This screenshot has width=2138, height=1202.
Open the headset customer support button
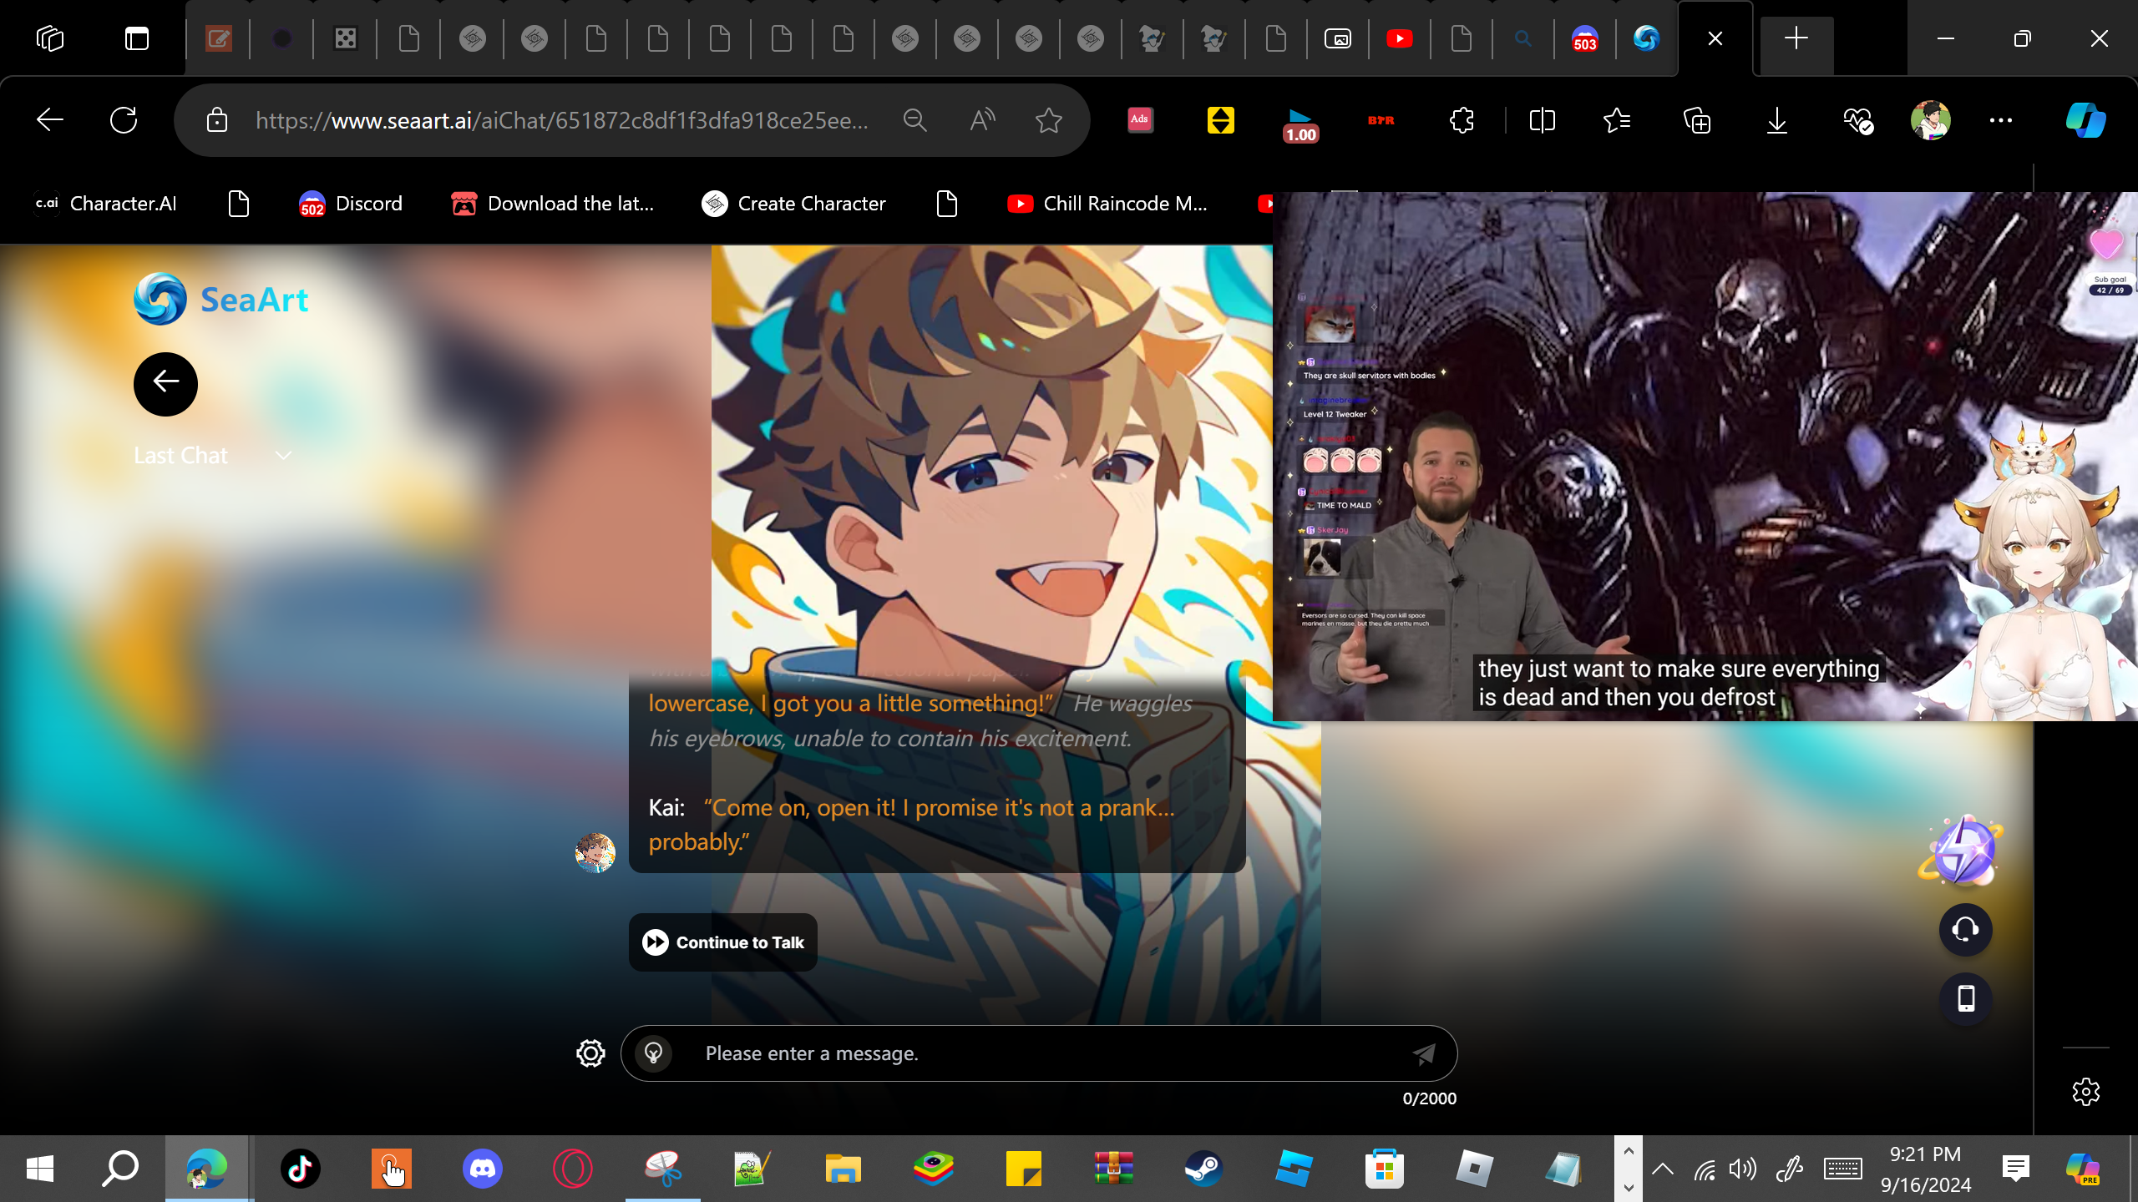pyautogui.click(x=1966, y=929)
